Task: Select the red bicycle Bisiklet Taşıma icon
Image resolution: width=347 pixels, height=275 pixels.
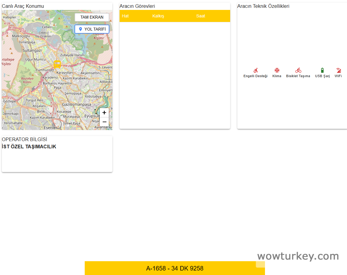Action: tap(298, 71)
